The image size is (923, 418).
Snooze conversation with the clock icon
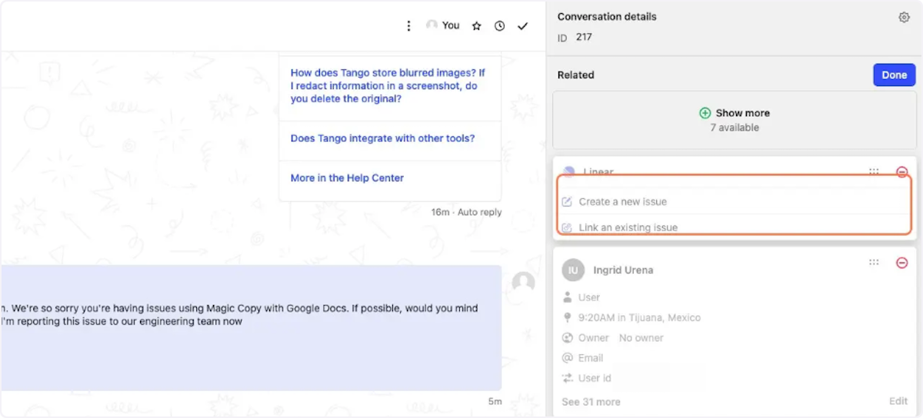pyautogui.click(x=499, y=26)
